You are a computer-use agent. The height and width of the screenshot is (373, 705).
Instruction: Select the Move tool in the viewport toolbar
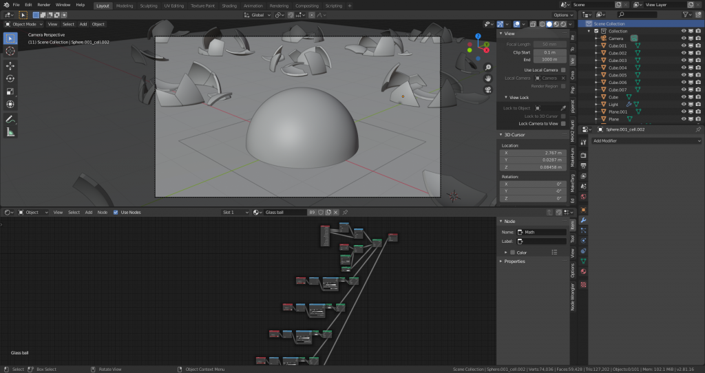coord(10,65)
